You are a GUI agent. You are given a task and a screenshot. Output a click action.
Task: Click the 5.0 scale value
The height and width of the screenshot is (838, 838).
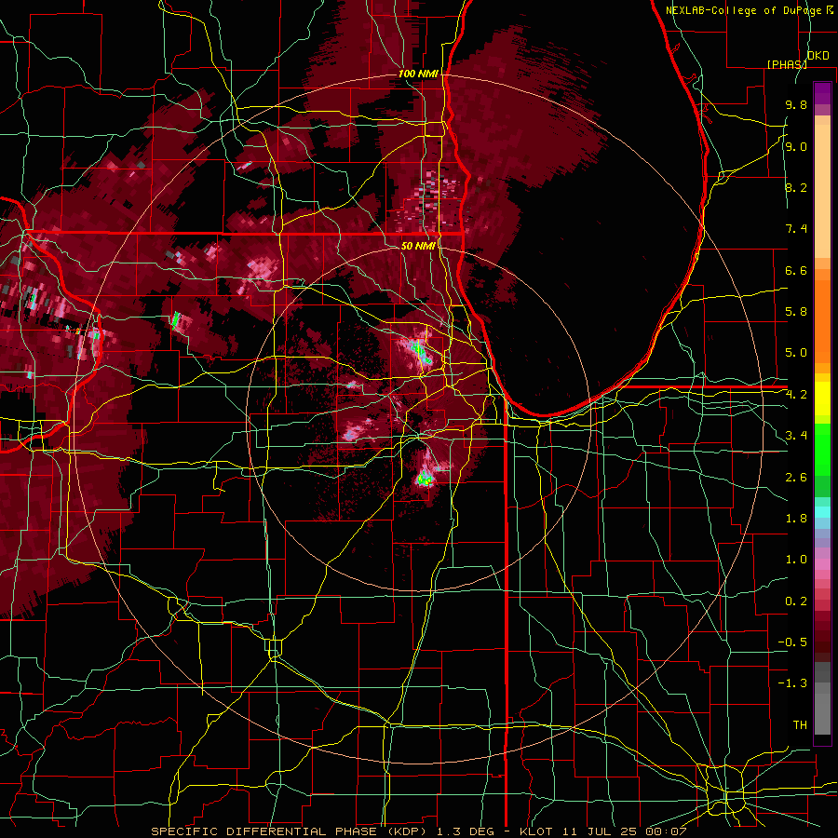click(796, 353)
